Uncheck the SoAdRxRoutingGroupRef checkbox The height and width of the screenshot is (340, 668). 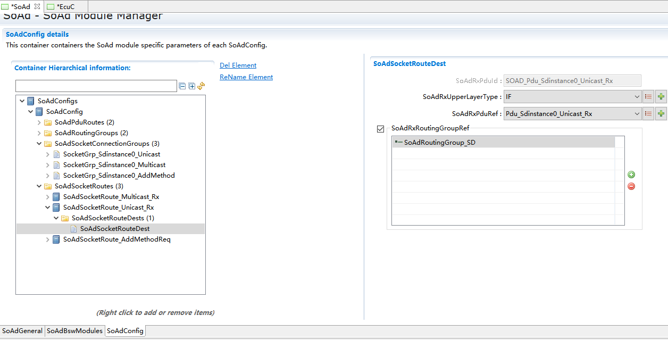[380, 129]
